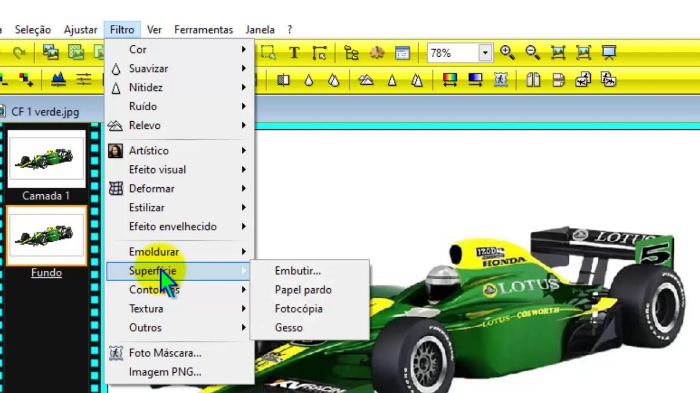Click the double-drop blur toolbar icon

pos(334,80)
